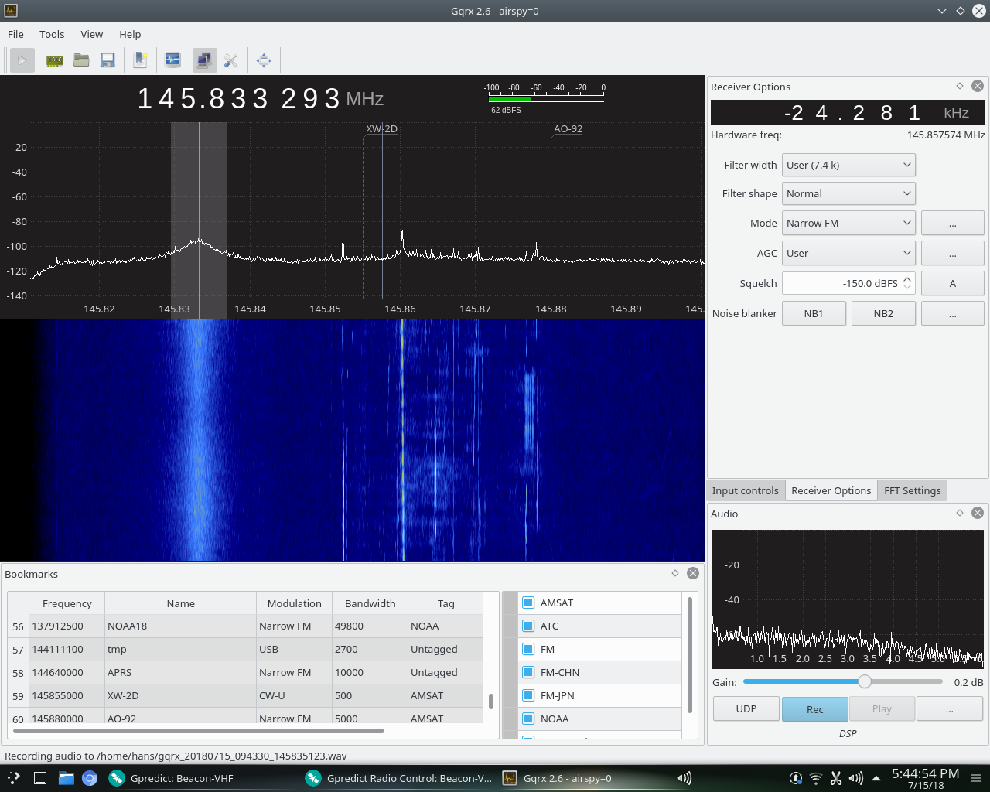
Task: Click the audio Gain slider handle
Action: click(865, 681)
